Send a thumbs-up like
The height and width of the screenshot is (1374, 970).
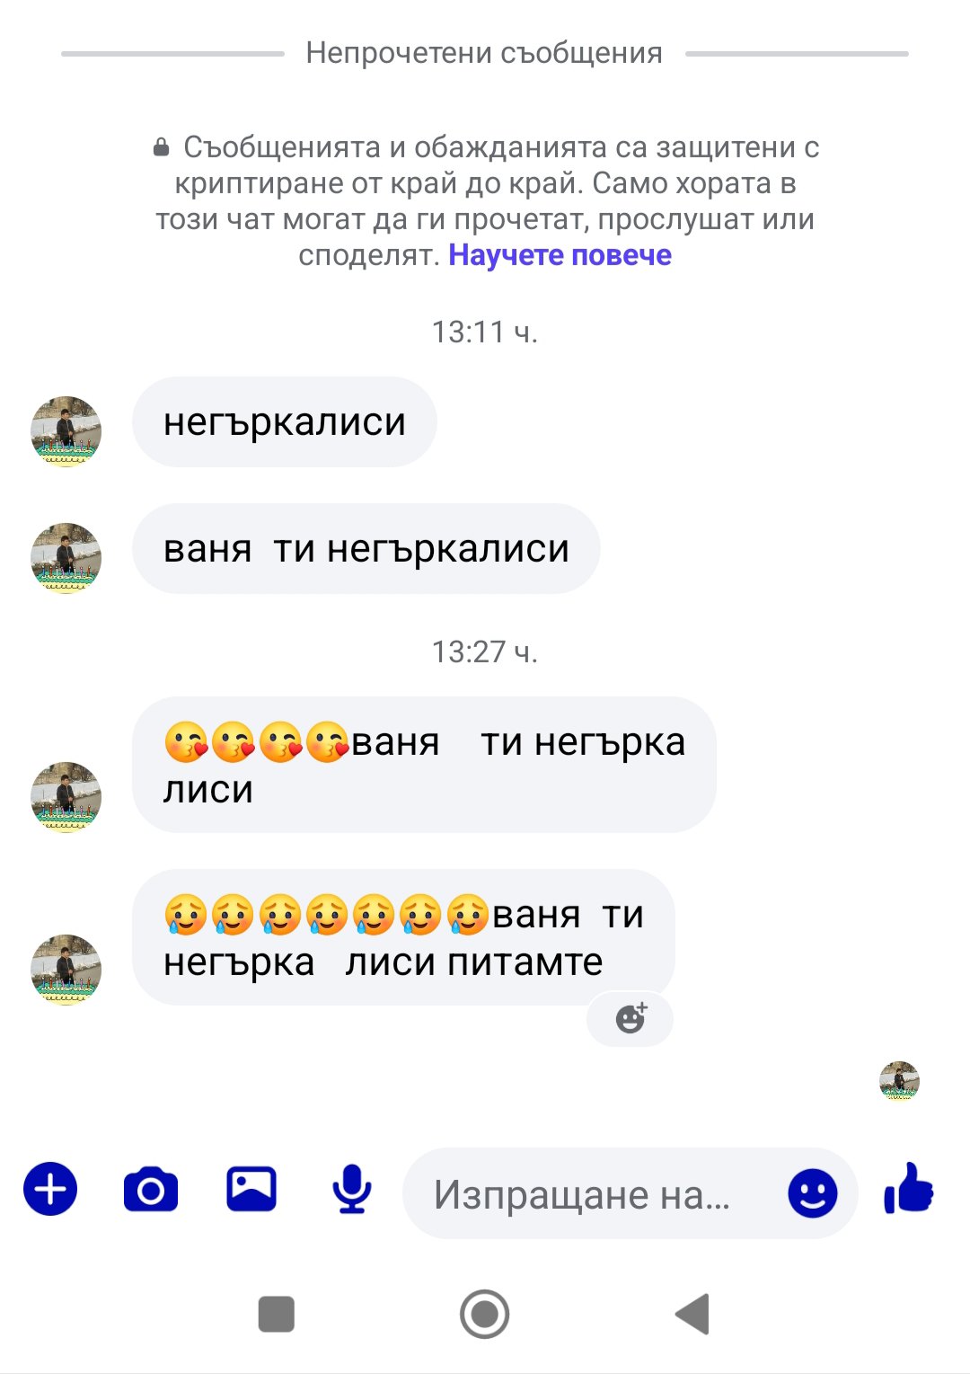coord(909,1188)
